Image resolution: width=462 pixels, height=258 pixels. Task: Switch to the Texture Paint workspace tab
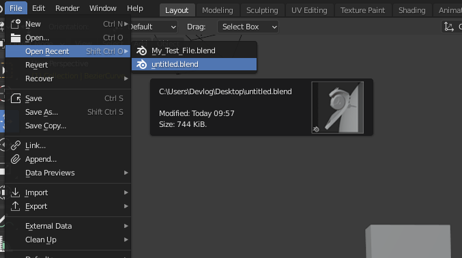[x=362, y=10]
